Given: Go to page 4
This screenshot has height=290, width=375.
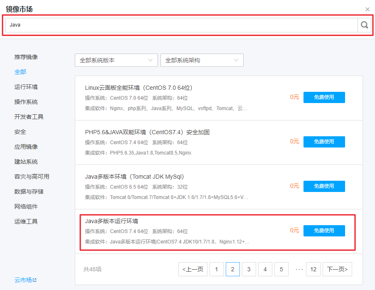Looking at the screenshot, I should [265, 269].
